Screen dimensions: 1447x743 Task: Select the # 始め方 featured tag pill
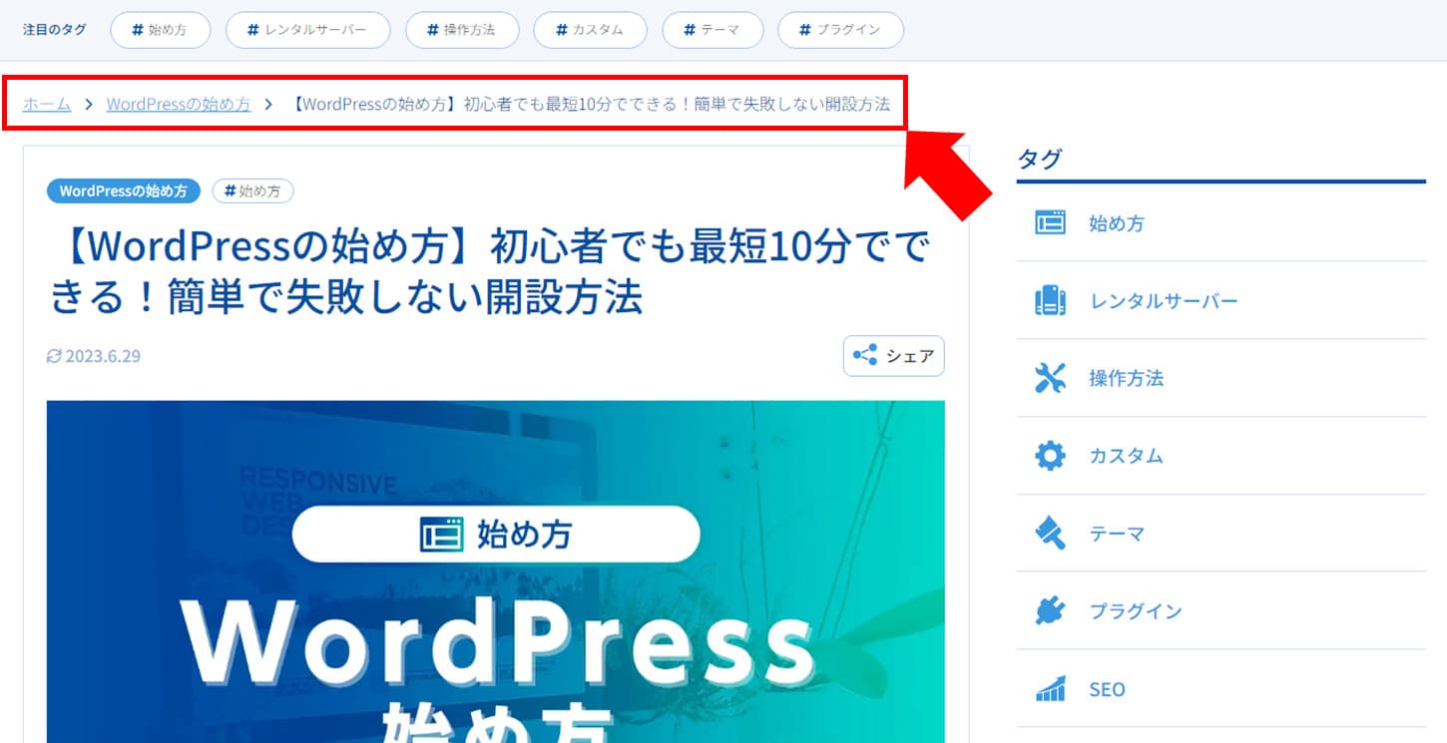(161, 30)
